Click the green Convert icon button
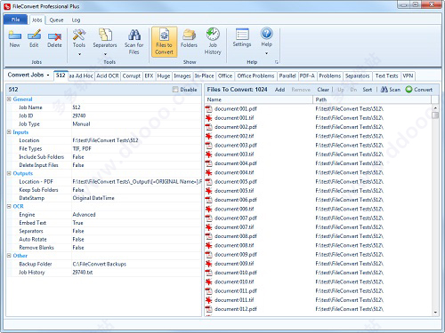The image size is (445, 333). (x=409, y=90)
